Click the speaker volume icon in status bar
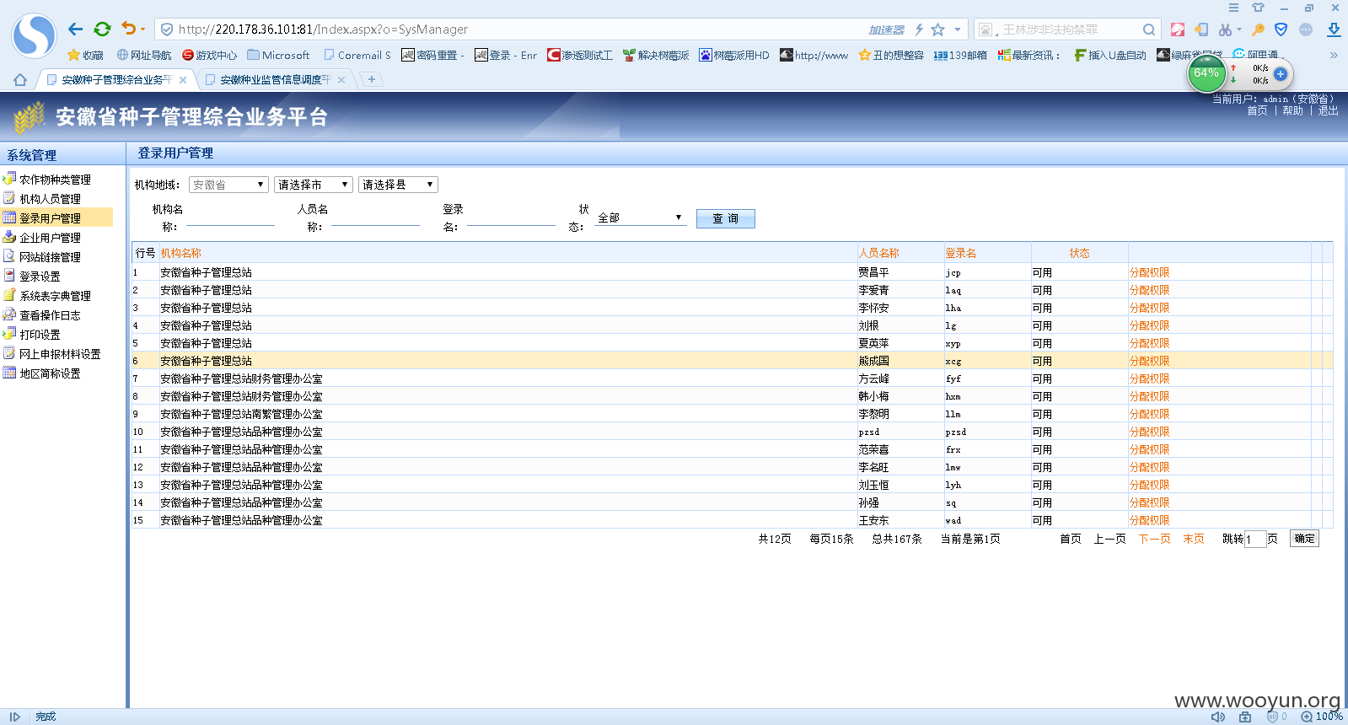1348x725 pixels. [x=1218, y=717]
